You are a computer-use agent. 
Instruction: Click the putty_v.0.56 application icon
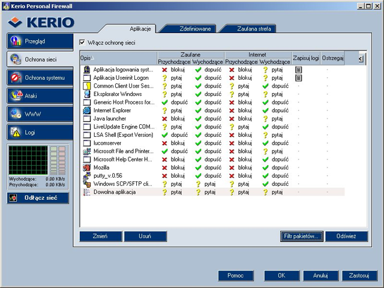coord(87,175)
